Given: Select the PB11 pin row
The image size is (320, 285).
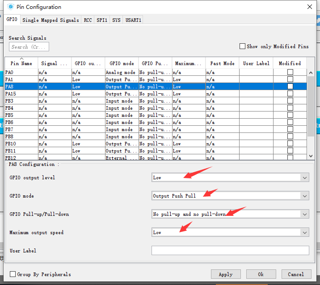Looking at the screenshot, I should (156, 151).
